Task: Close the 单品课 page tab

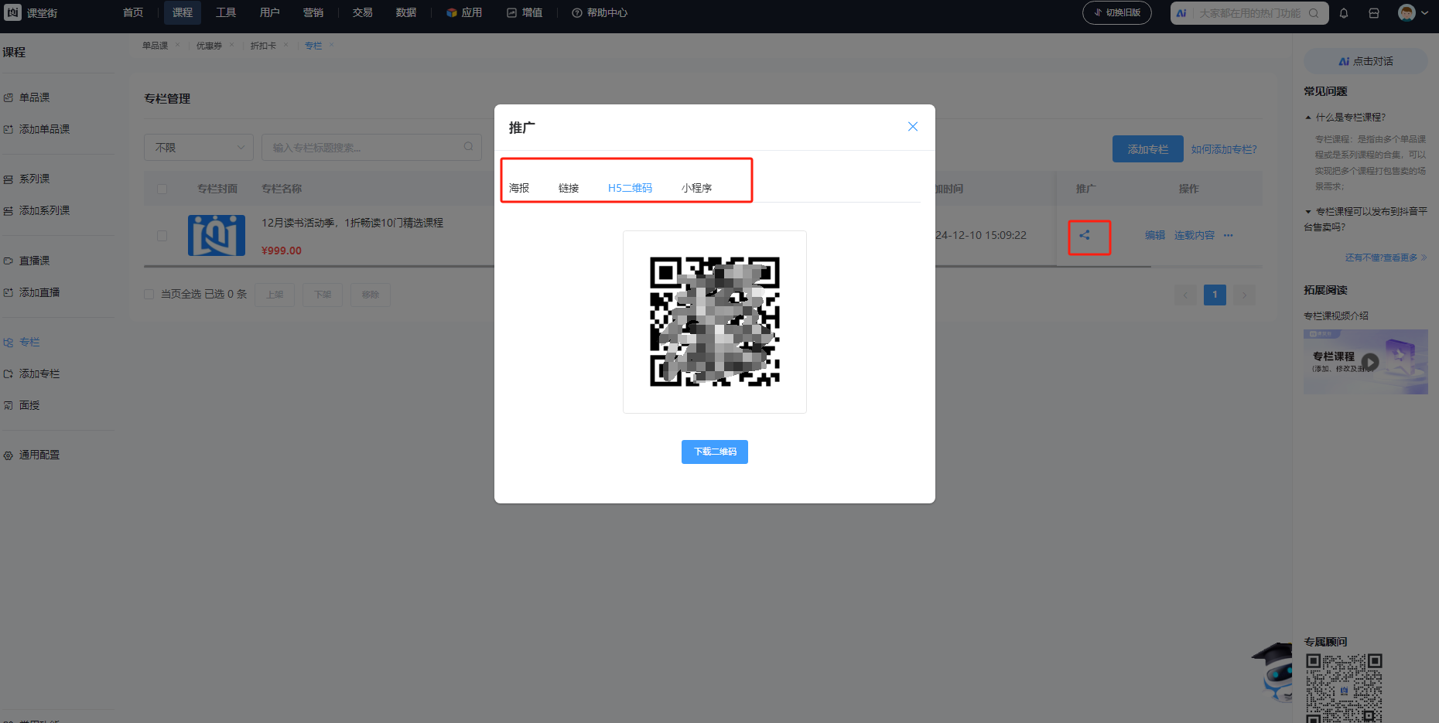Action: (x=178, y=45)
